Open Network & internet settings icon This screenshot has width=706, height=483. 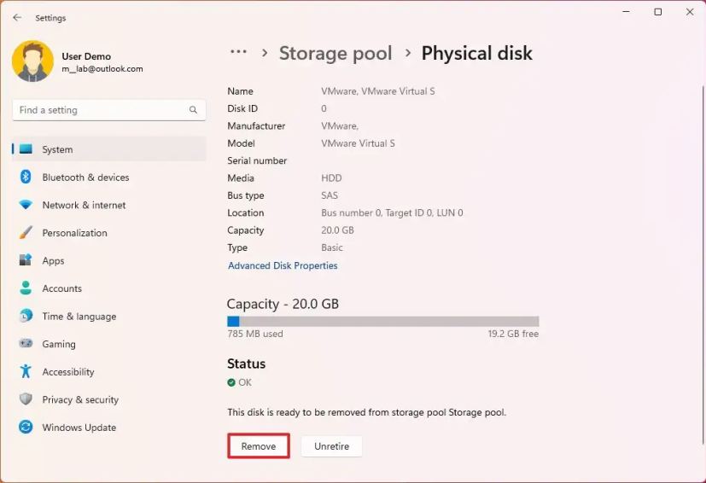coord(26,205)
